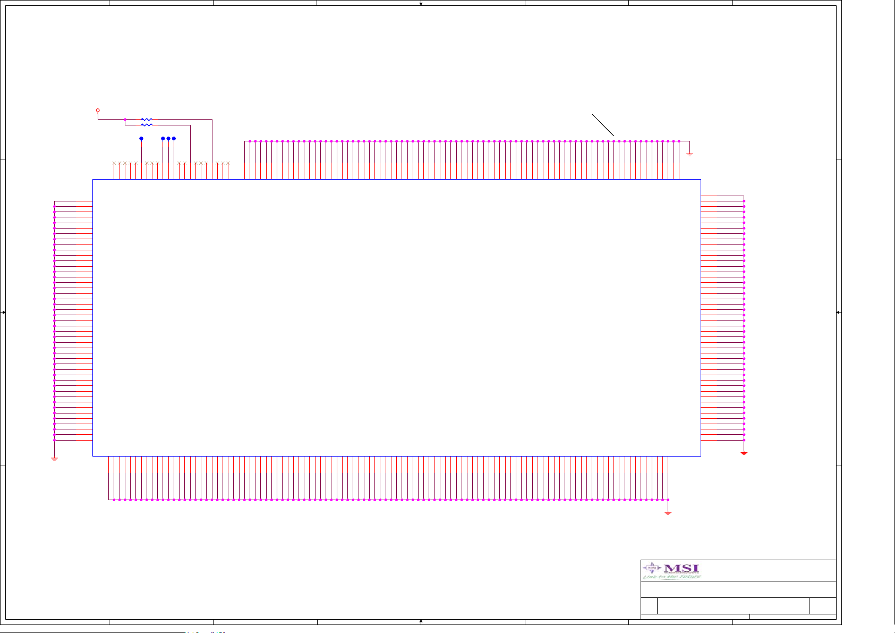The width and height of the screenshot is (895, 633).
Task: Select the large blue-outlined IC component body
Action: click(397, 318)
